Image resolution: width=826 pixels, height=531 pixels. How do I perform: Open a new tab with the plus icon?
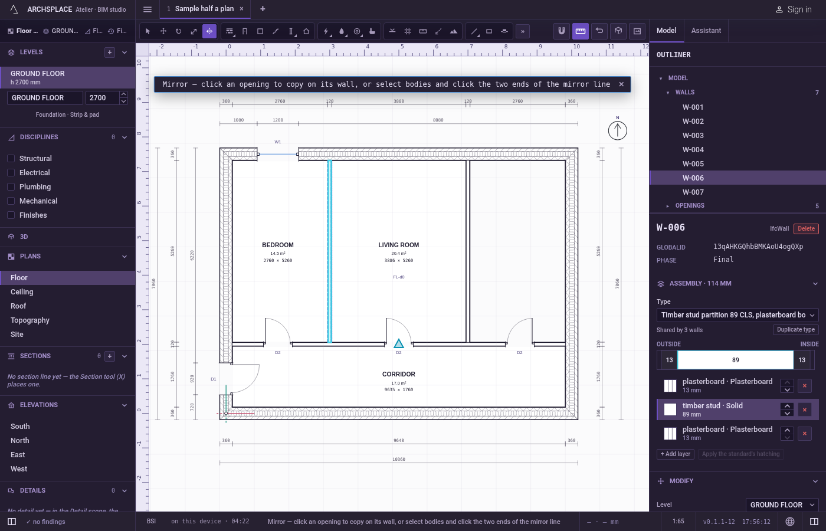[x=263, y=9]
